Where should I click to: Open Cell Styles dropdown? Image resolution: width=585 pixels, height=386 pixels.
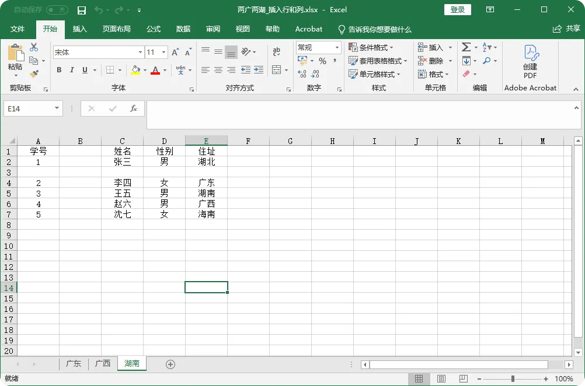coord(374,74)
